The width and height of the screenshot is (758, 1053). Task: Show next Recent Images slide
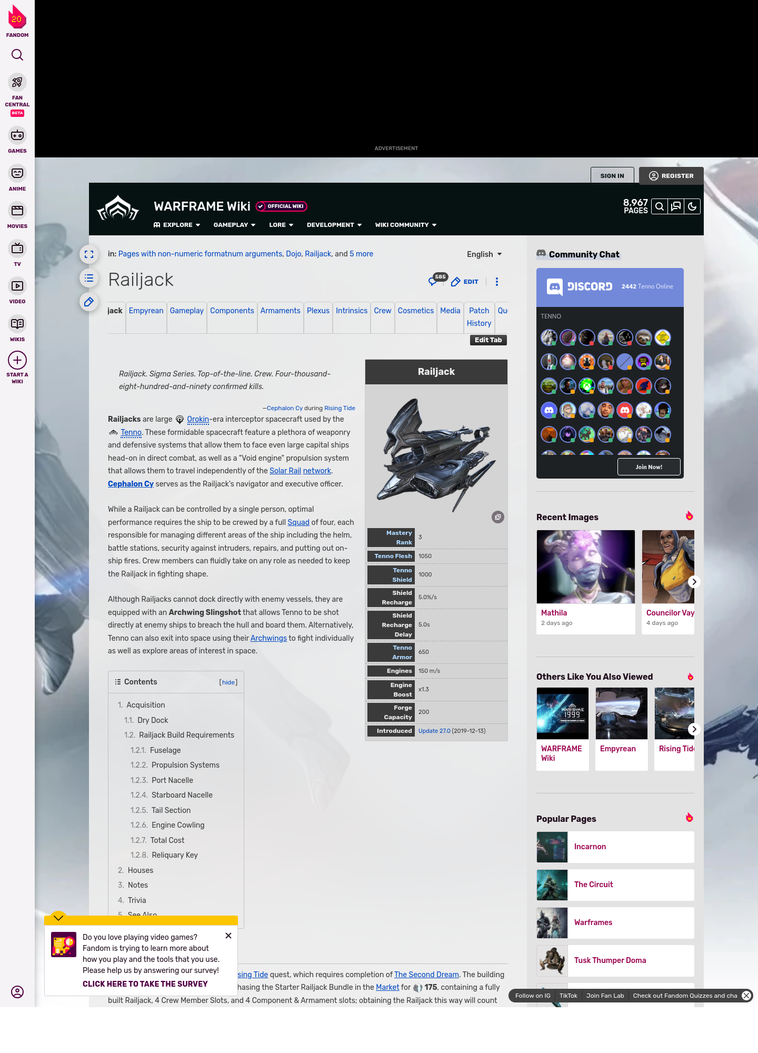(x=694, y=582)
